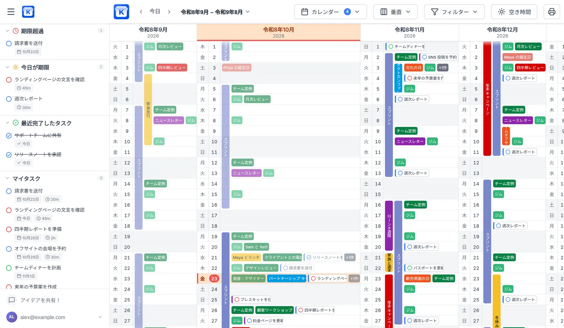Select the 令和8年10月 month header
Image resolution: width=564 pixels, height=328 pixels.
278,32
